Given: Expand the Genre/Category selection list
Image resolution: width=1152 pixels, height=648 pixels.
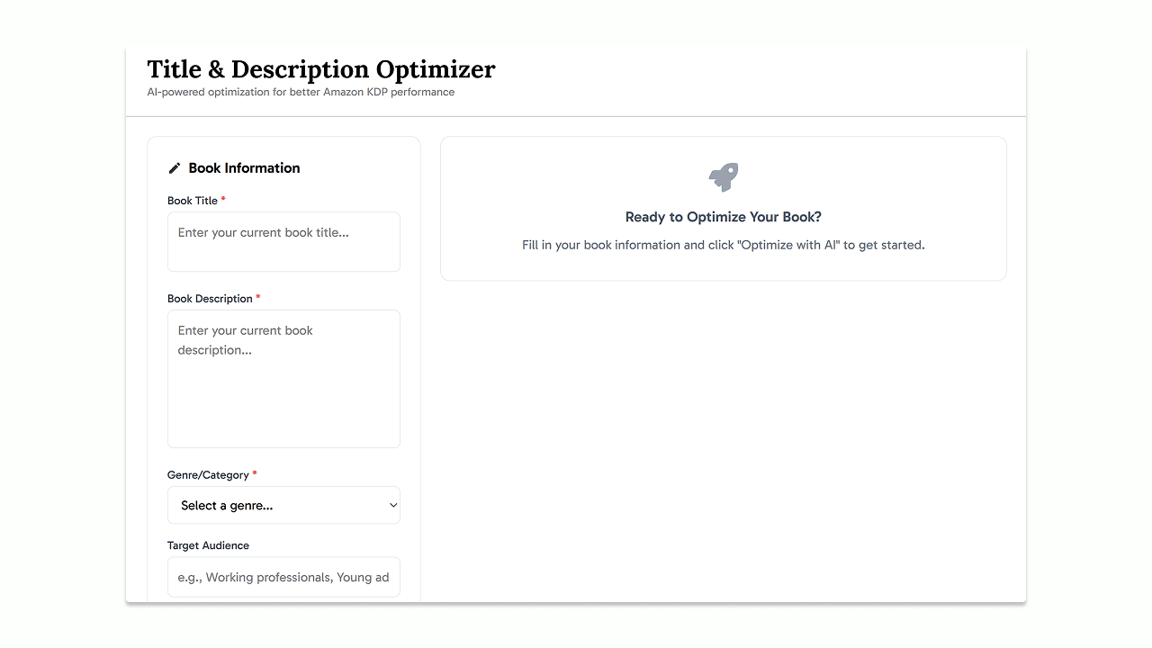Looking at the screenshot, I should [283, 505].
